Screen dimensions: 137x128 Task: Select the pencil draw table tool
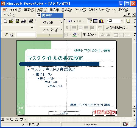pyautogui.click(x=5, y=35)
